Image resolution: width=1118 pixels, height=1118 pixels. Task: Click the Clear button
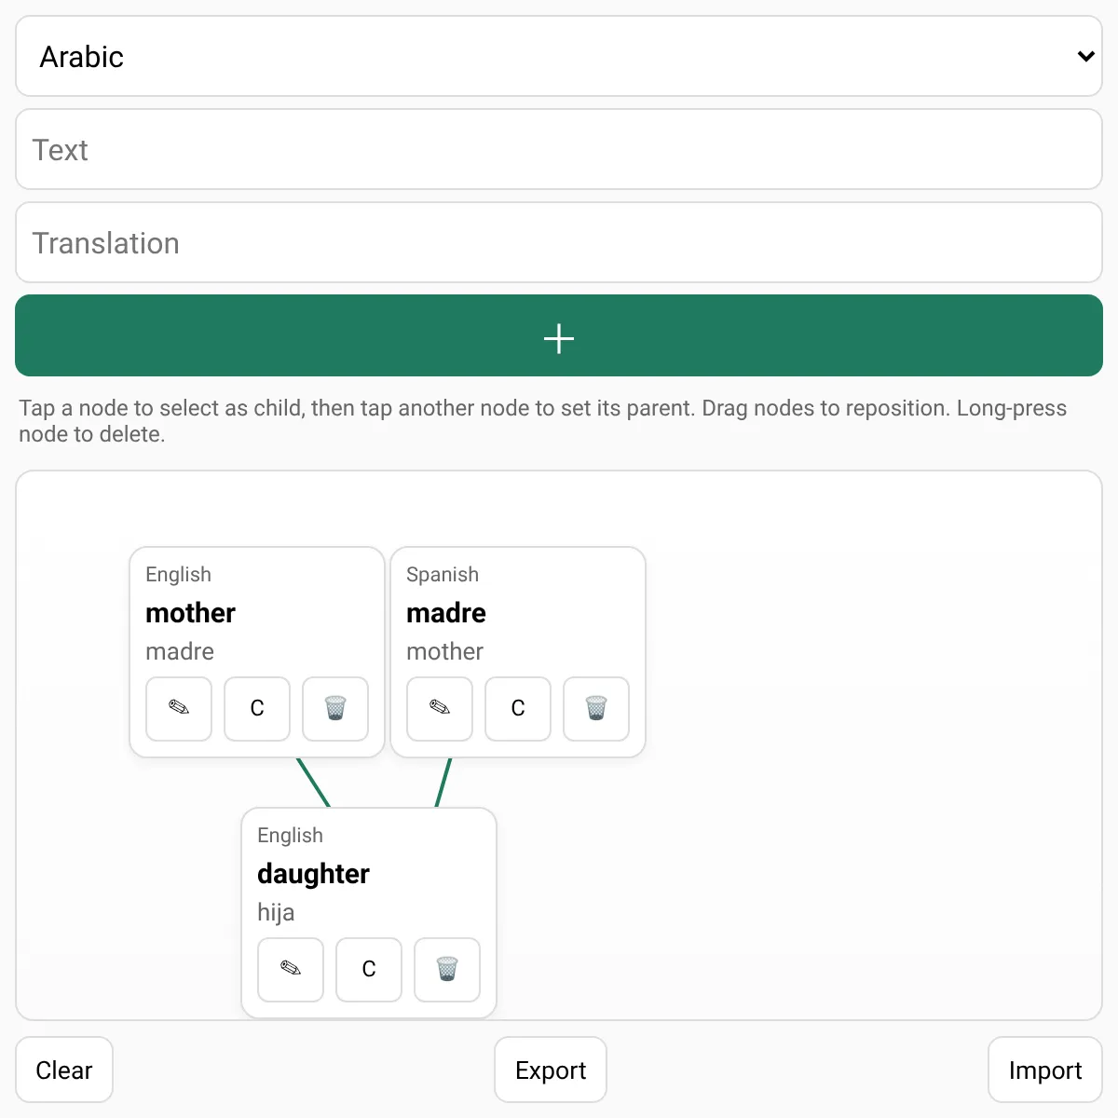pos(64,1070)
